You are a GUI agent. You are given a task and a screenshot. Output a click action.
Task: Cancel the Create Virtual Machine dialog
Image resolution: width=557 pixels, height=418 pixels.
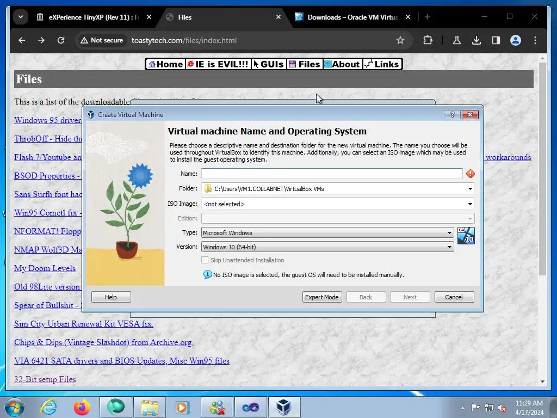tap(454, 297)
